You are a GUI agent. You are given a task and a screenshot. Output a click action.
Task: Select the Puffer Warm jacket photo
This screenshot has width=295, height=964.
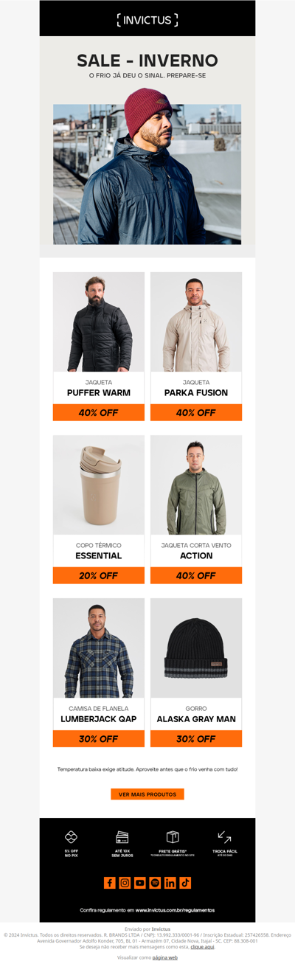pyautogui.click(x=99, y=322)
